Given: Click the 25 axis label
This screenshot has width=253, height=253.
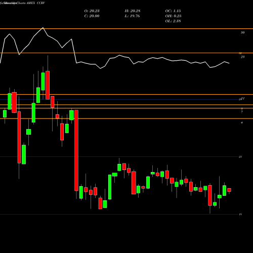Looking at the screenshot, I should pos(242,57).
